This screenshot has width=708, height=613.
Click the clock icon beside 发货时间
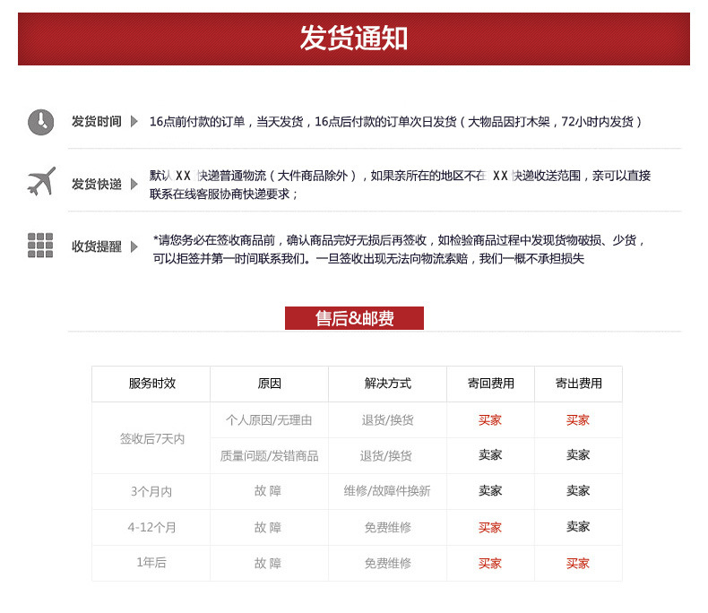(x=40, y=122)
